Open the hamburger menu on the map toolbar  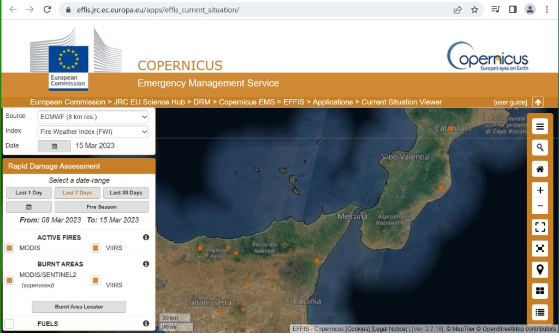(x=540, y=127)
